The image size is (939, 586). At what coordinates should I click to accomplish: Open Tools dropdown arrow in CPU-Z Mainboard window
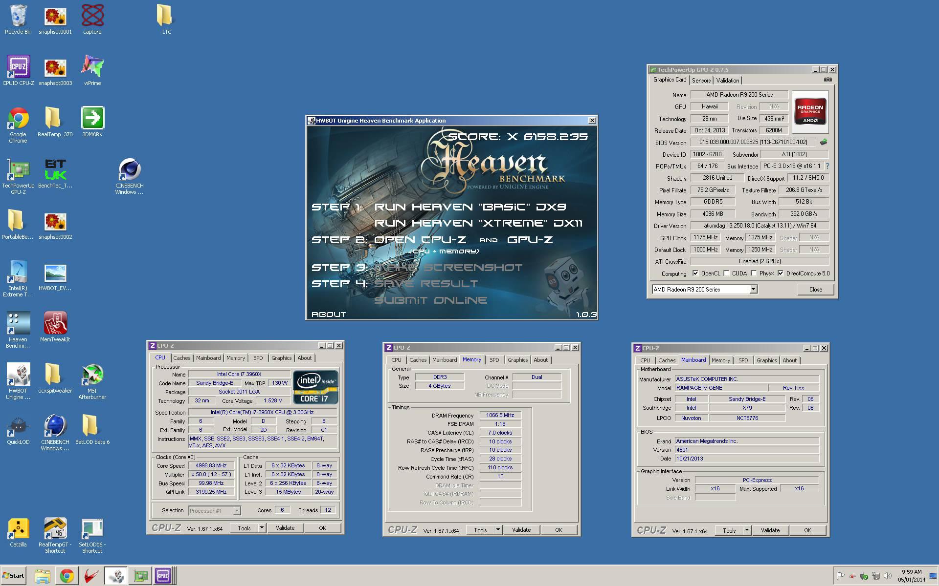click(747, 530)
